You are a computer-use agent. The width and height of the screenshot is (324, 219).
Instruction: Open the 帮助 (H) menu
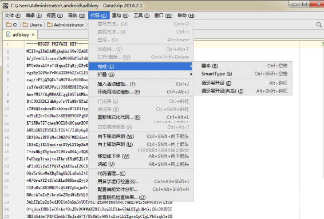(186, 15)
